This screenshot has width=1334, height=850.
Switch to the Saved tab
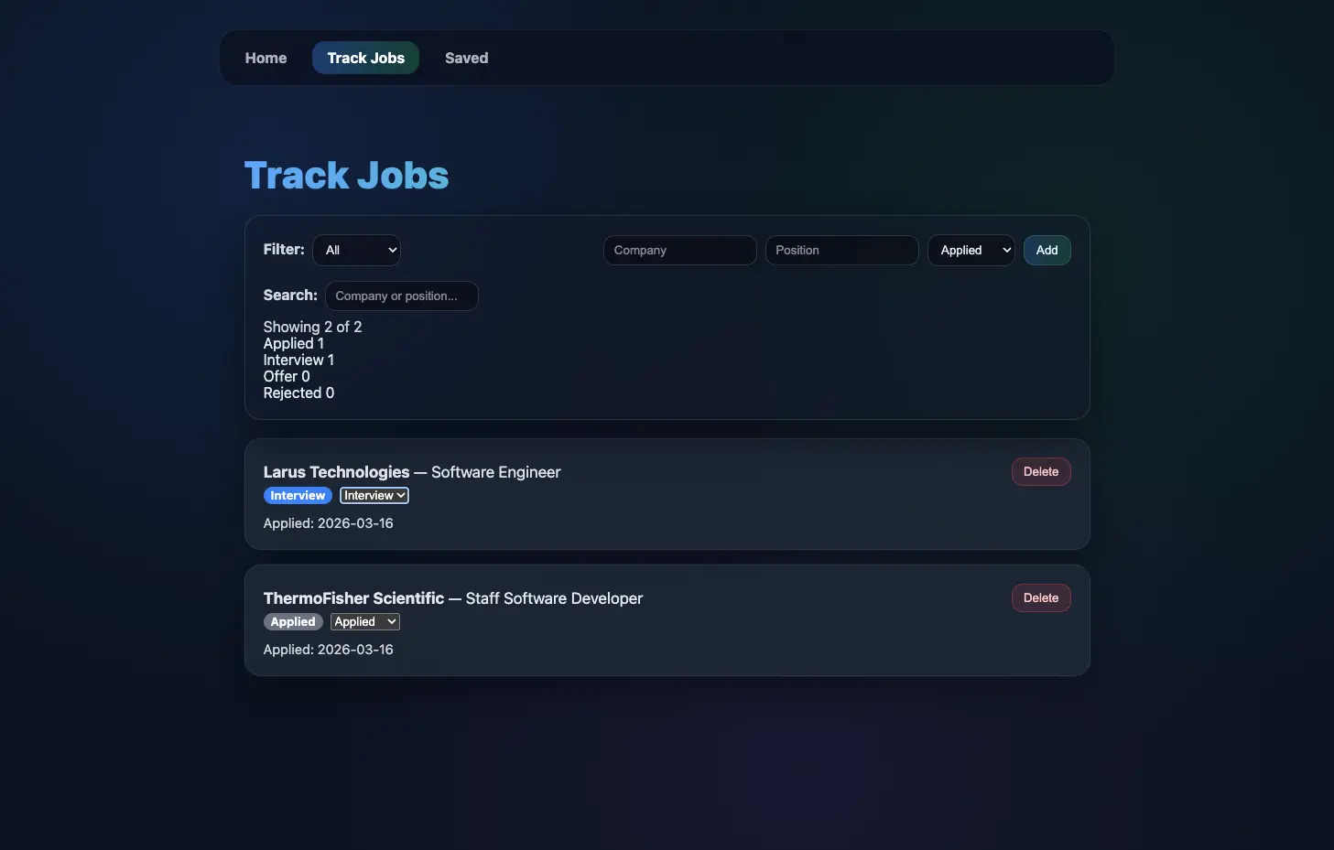466,58
